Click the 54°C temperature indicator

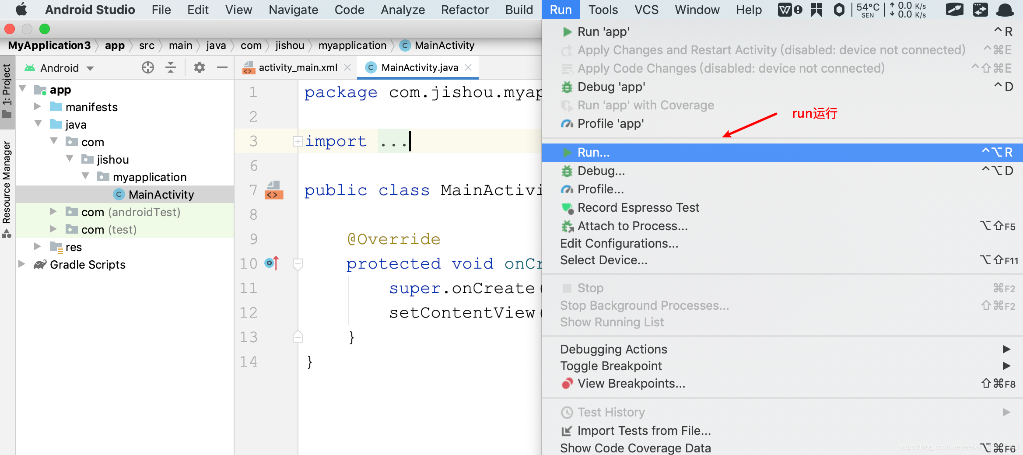pyautogui.click(x=868, y=10)
